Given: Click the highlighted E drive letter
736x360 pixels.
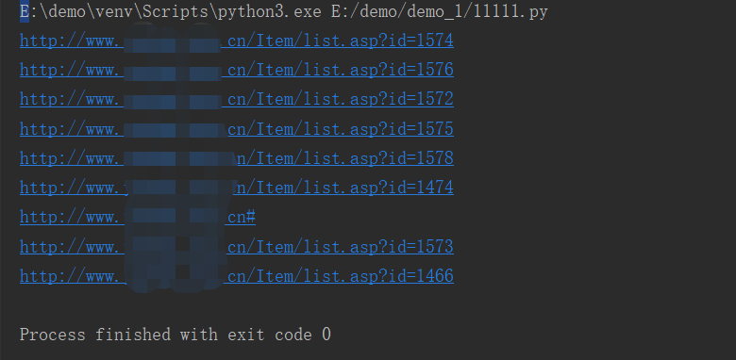Looking at the screenshot, I should (x=25, y=11).
